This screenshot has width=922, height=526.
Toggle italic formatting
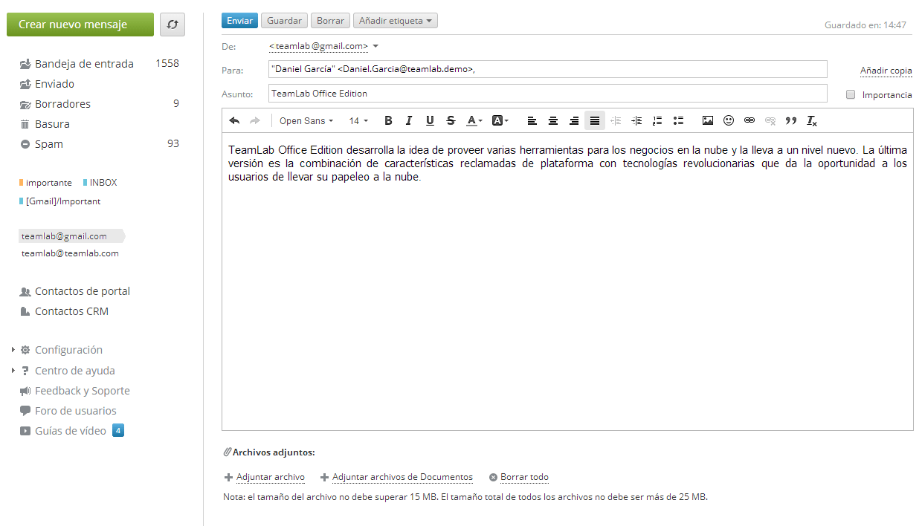pyautogui.click(x=409, y=120)
